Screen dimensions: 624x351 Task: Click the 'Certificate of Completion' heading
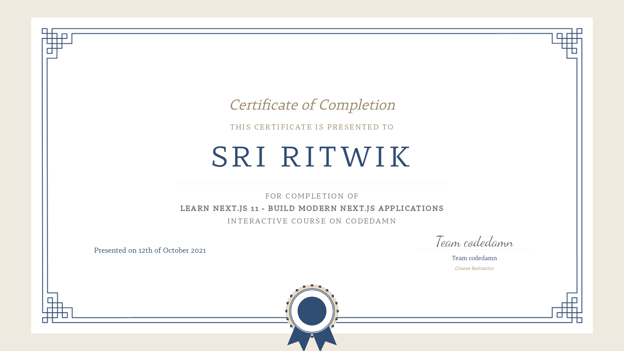(312, 105)
